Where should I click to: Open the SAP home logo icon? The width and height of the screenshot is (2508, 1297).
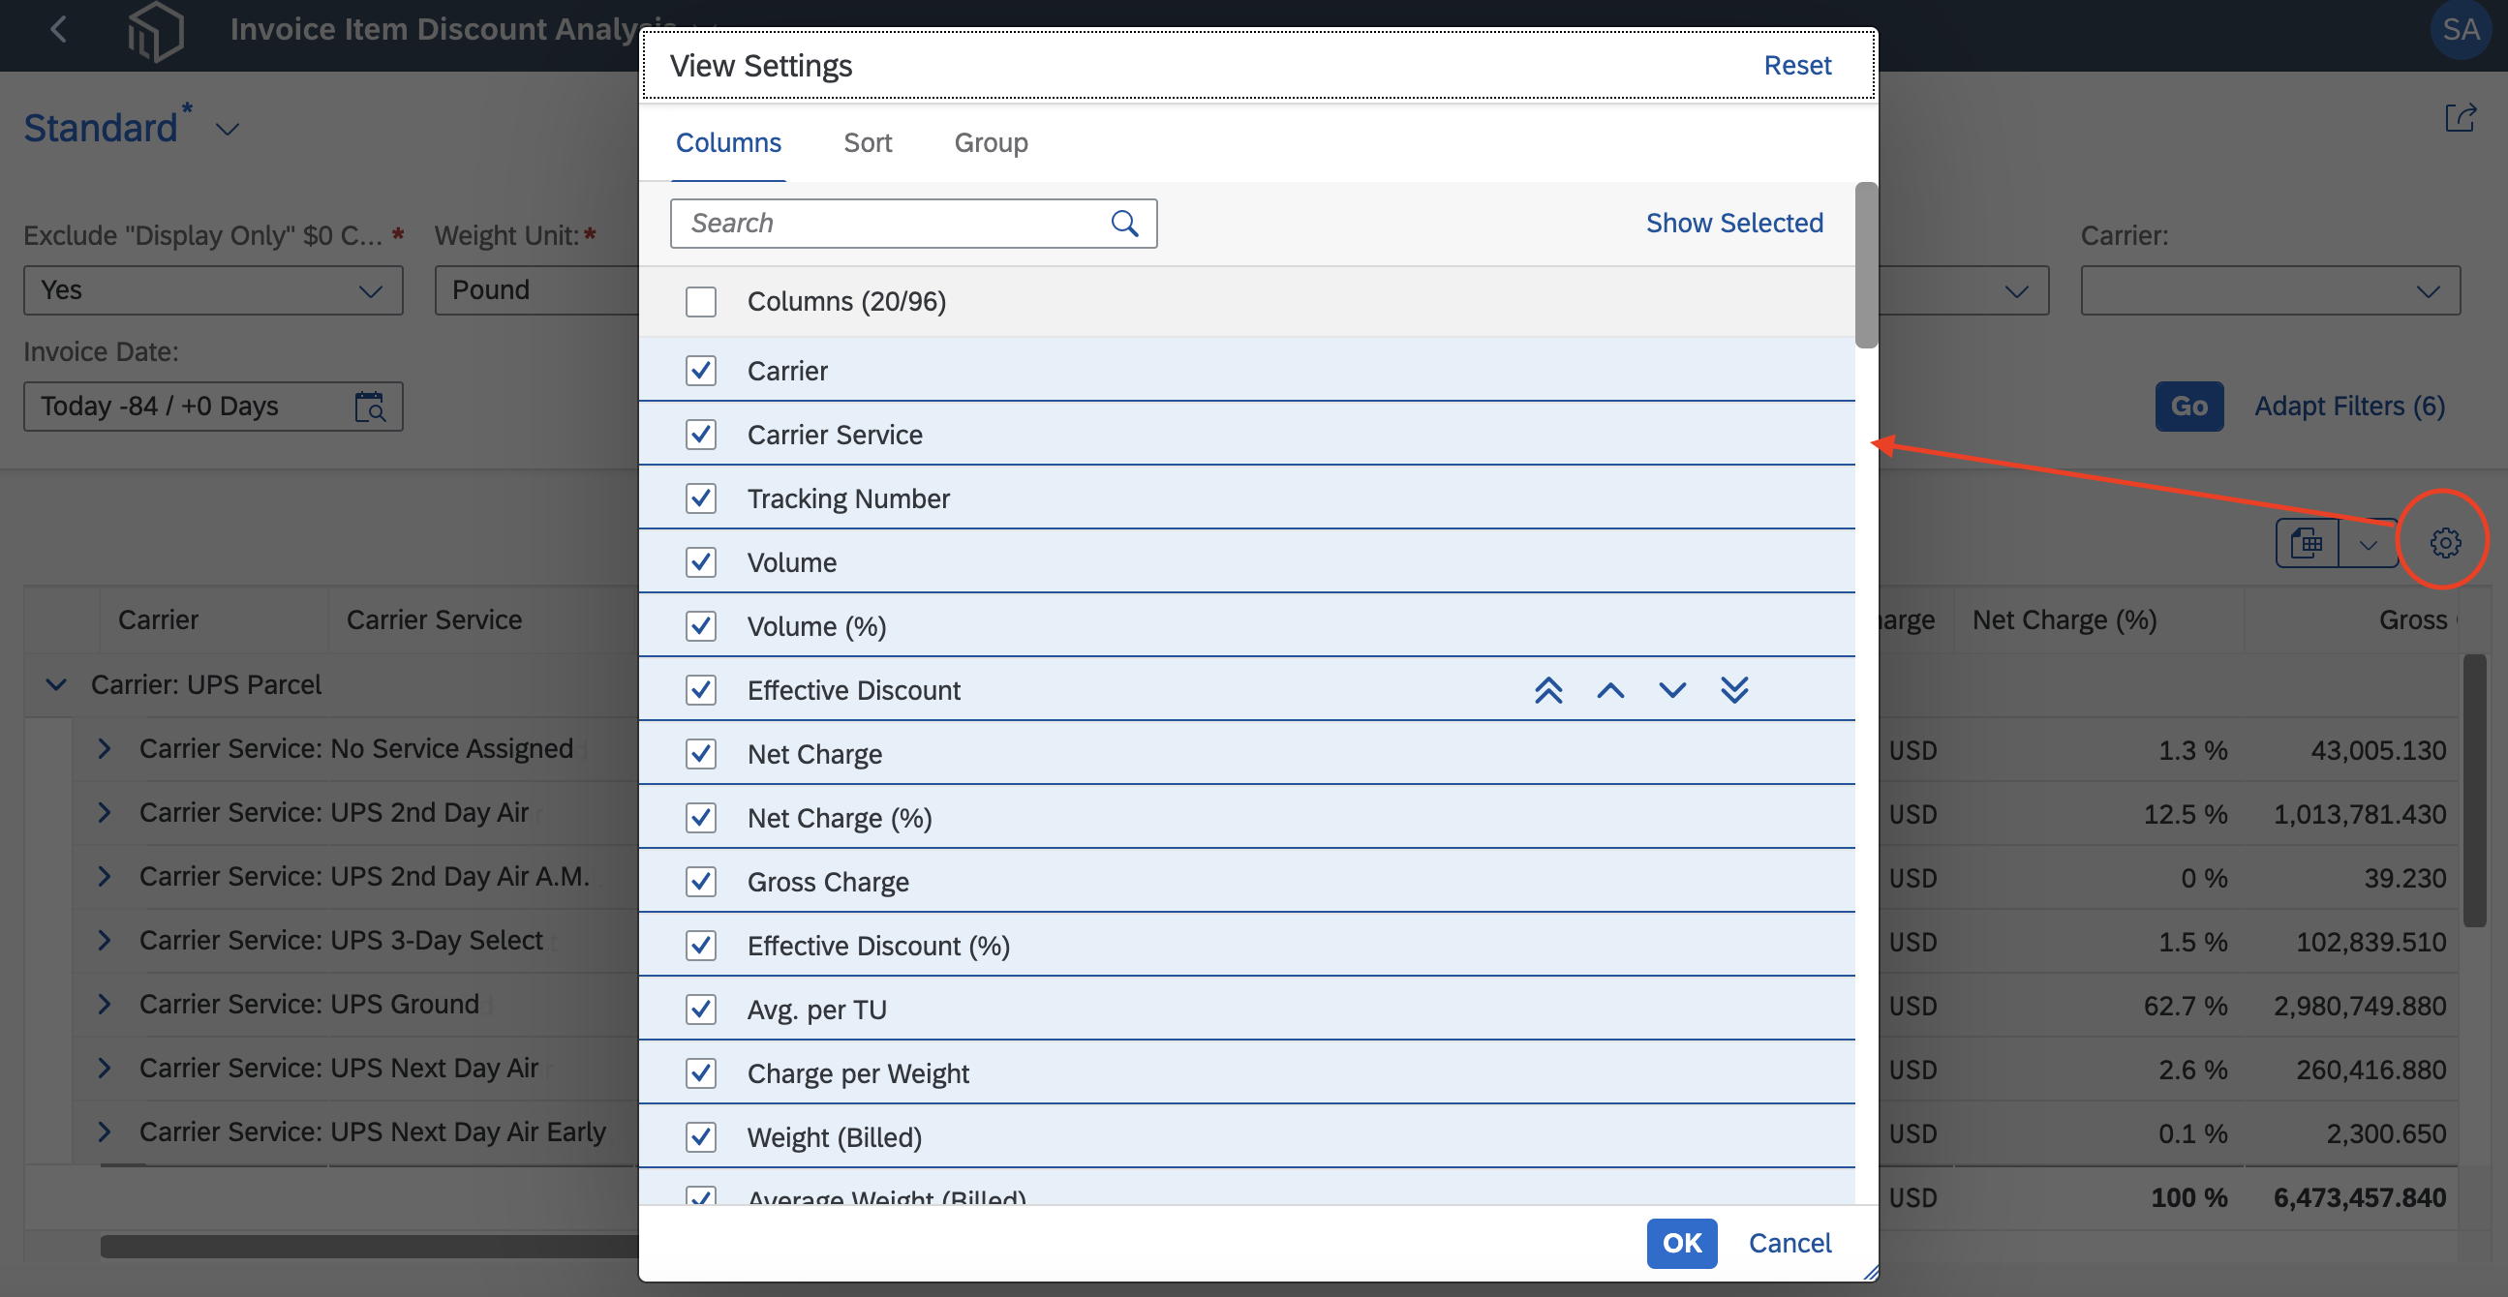tap(155, 31)
